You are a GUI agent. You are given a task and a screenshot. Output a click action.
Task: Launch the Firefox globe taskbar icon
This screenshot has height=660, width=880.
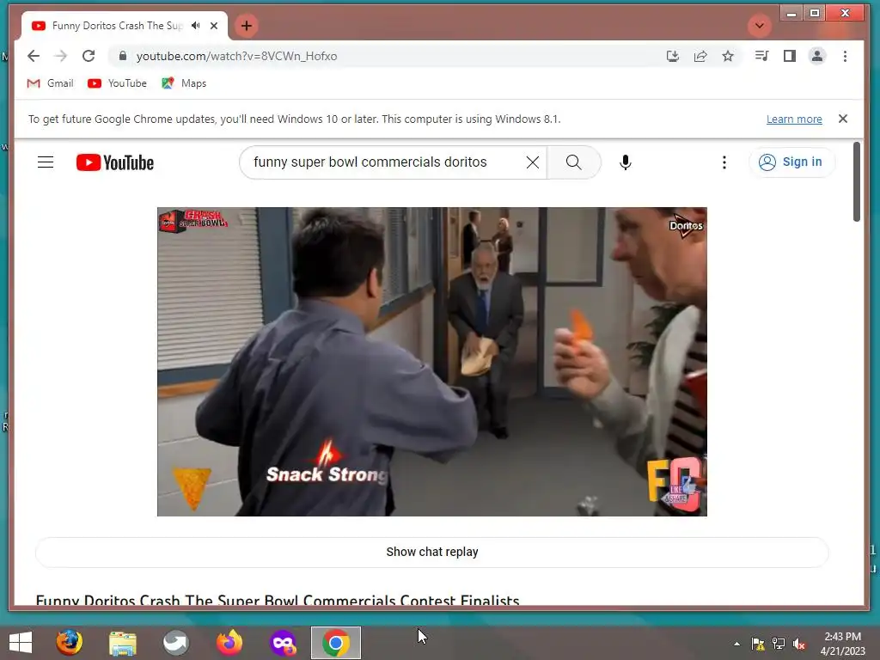tap(69, 643)
